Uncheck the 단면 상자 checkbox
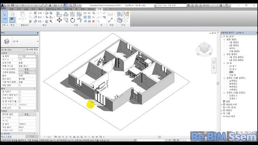Viewport: 258px width, 145px height. (x=20, y=108)
